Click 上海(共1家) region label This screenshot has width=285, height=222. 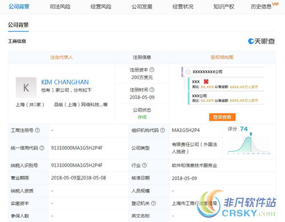30,104
